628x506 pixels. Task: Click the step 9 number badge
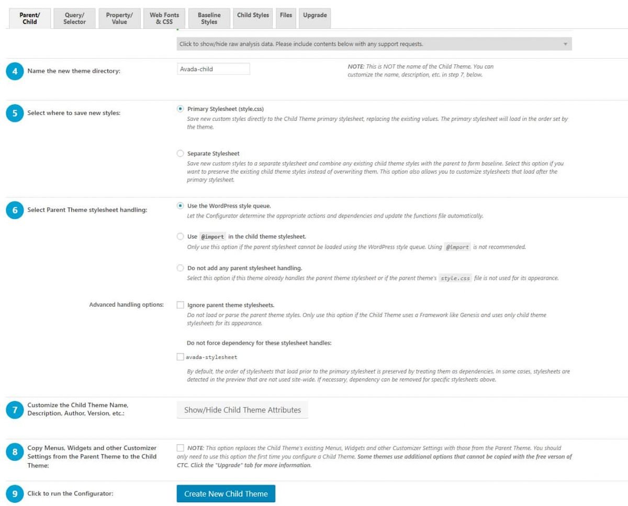15,493
